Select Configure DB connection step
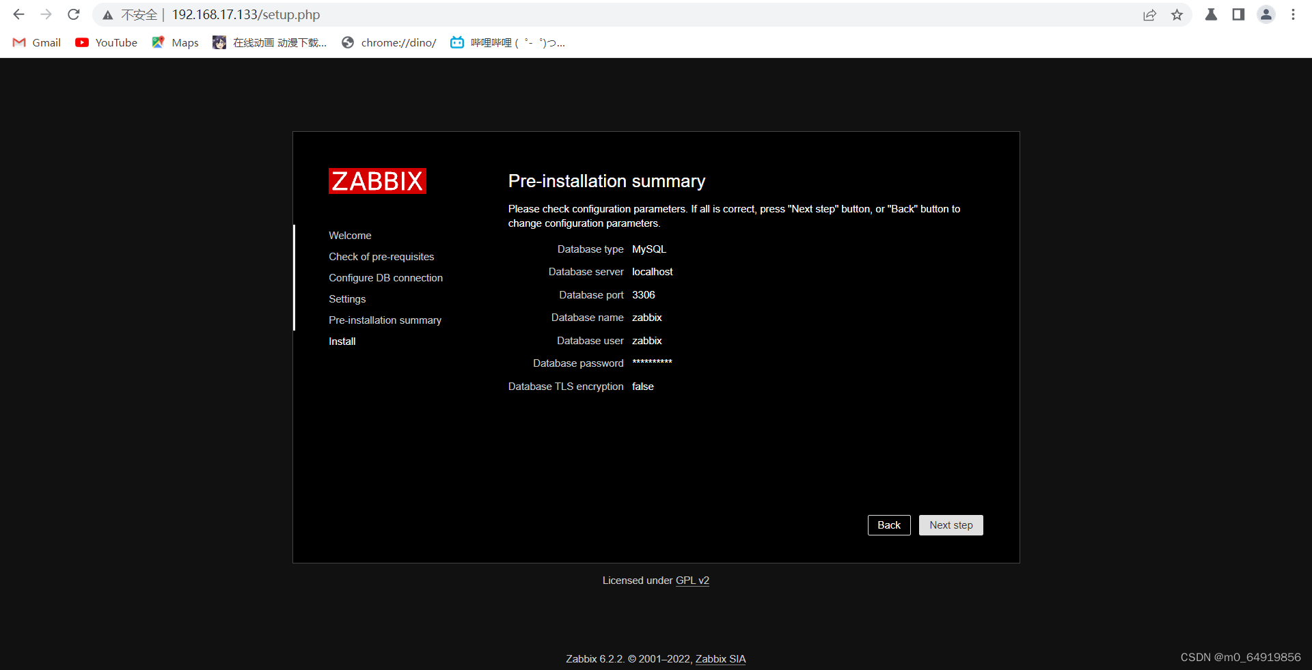The image size is (1312, 670). pos(385,278)
